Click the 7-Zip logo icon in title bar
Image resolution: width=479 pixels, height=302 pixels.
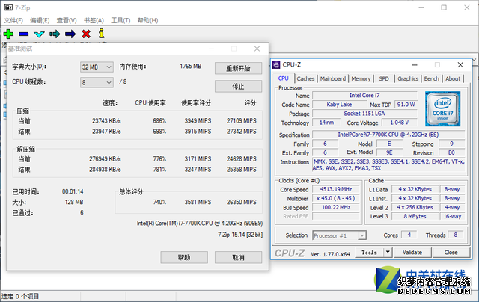(x=8, y=7)
